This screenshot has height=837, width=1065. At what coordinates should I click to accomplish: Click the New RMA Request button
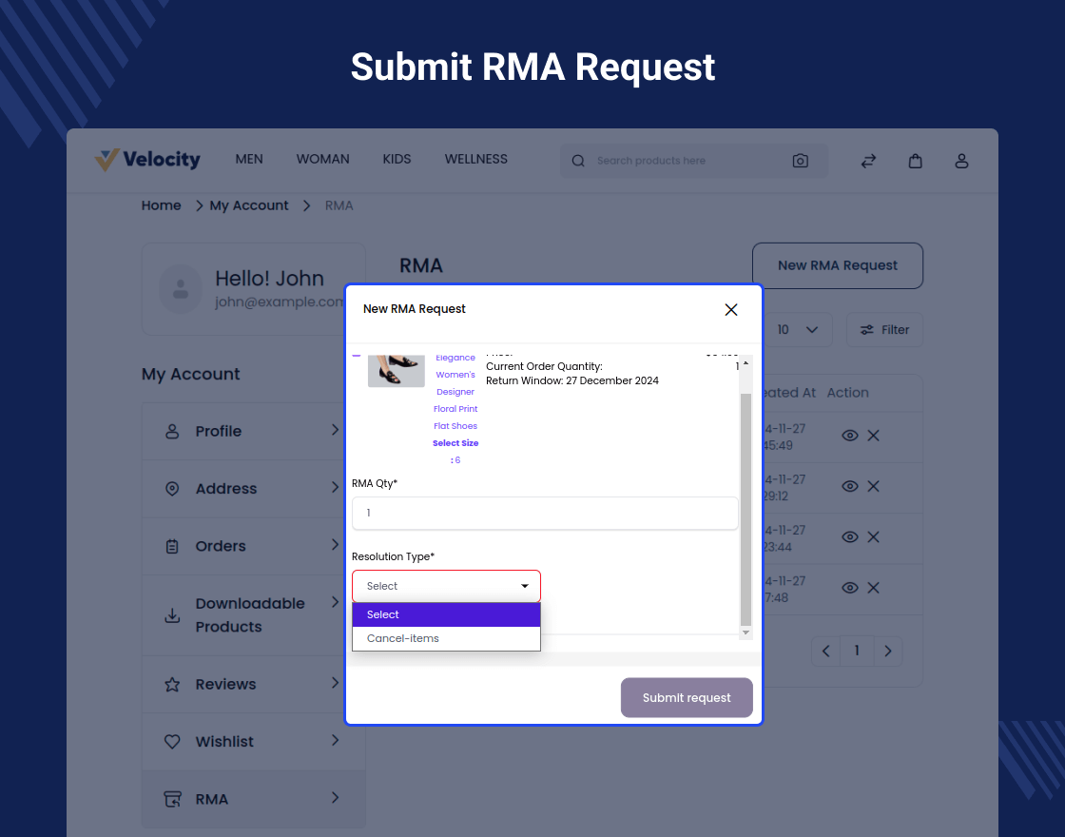(837, 265)
